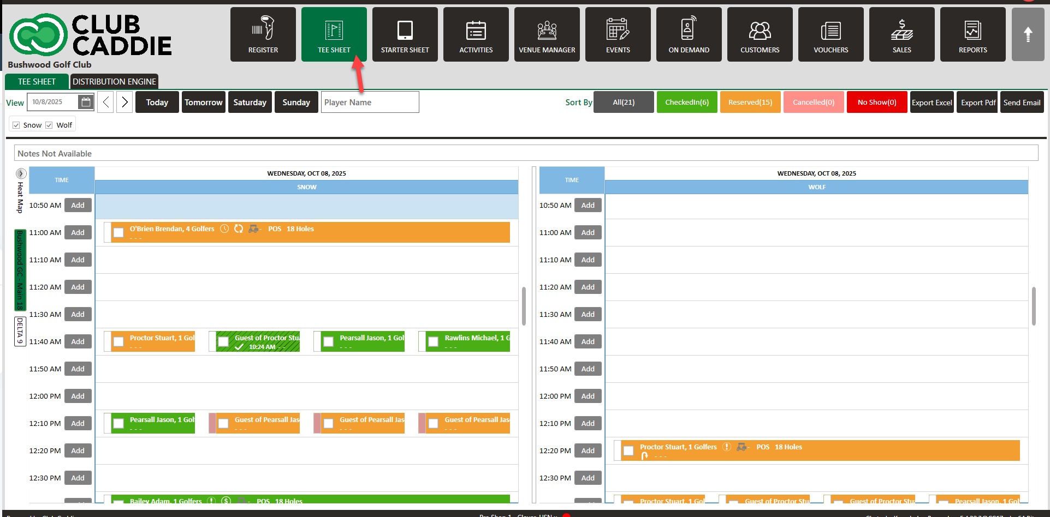Open the Starter Sheet module

(405, 34)
